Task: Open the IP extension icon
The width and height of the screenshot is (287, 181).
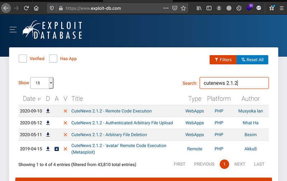Action: coord(259,8)
